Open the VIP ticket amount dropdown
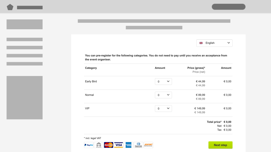Viewport: 271px width, 152px height. (163, 109)
